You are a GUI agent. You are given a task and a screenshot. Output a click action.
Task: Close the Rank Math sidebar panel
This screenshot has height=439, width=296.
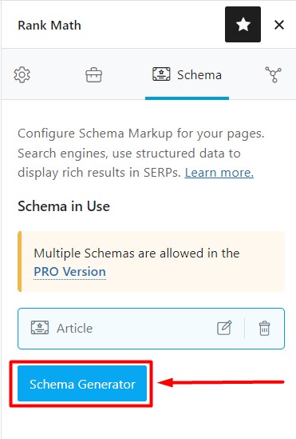[x=279, y=25]
